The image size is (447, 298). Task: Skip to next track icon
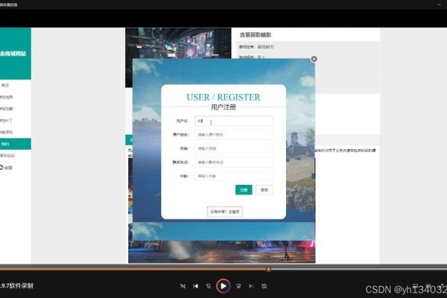[250, 285]
